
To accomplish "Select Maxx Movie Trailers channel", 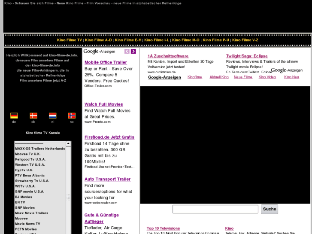I will (32, 213).
